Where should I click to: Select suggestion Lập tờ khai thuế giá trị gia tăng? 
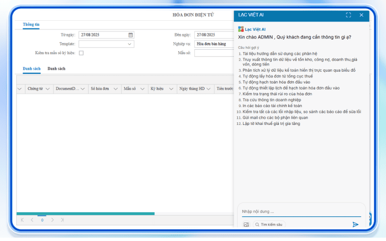pos(271,123)
